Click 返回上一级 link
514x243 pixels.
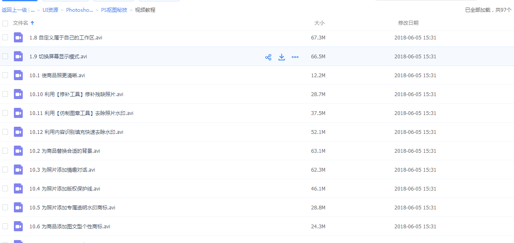pos(14,10)
